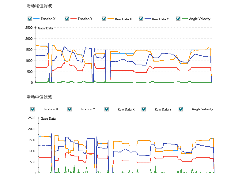Hide Angle Velocity via bottom legend checkbox

pyautogui.click(x=181, y=109)
